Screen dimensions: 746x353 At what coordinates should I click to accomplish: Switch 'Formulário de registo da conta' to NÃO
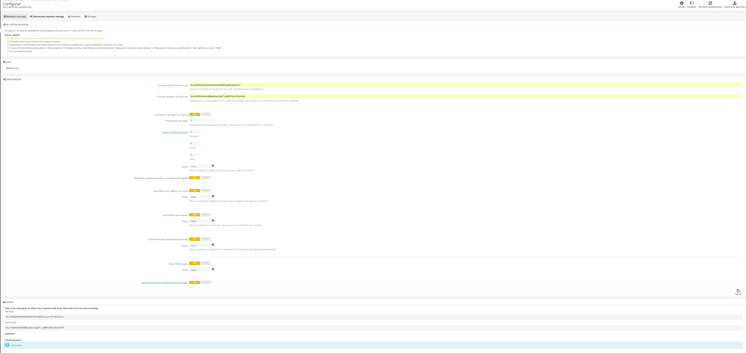click(205, 191)
